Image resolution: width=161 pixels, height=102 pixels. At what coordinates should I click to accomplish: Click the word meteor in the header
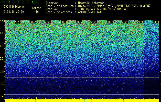(x=36, y=8)
